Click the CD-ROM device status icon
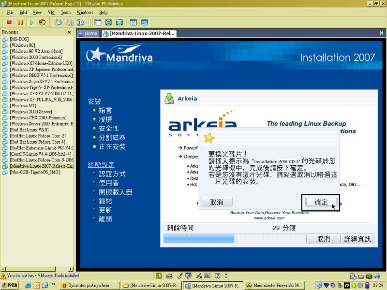The height and width of the screenshot is (290, 387). (x=361, y=276)
